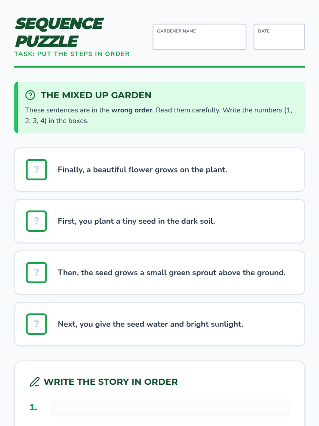This screenshot has height=426, width=319.
Task: Click the sentence about water and sunlight
Action: click(150, 324)
